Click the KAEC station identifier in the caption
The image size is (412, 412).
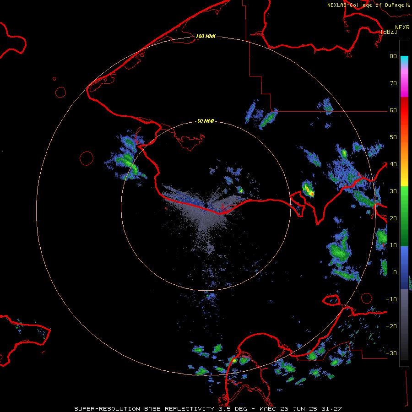tap(268, 409)
